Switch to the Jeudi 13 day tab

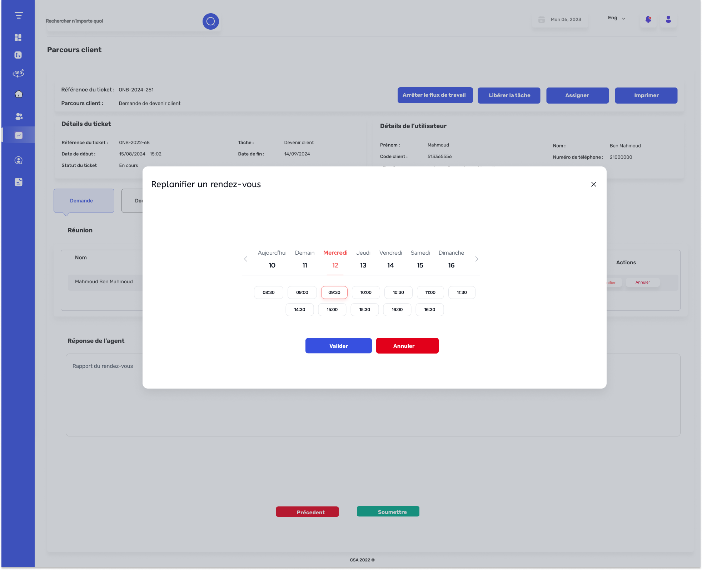pyautogui.click(x=363, y=259)
